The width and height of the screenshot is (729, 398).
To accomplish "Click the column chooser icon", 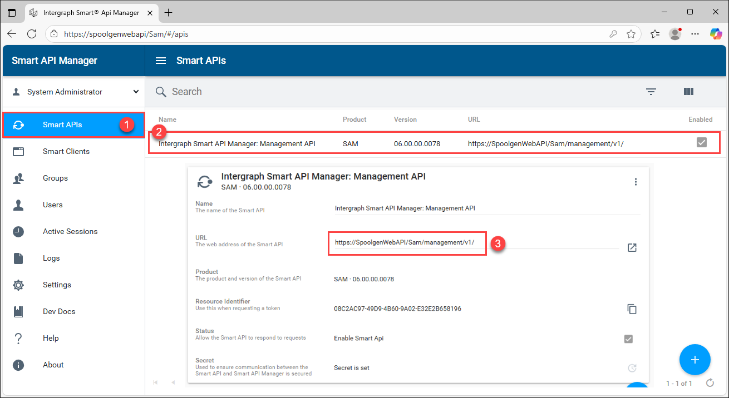I will tap(688, 92).
